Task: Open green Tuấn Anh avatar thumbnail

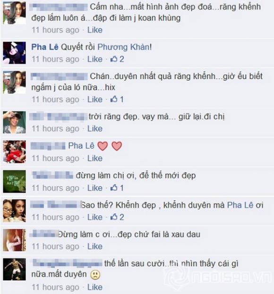Action: [x=15, y=181]
